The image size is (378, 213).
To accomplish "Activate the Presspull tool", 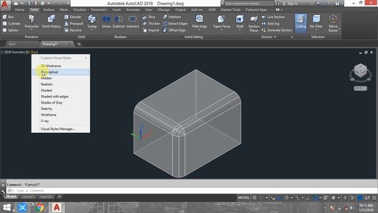I will tap(73, 24).
